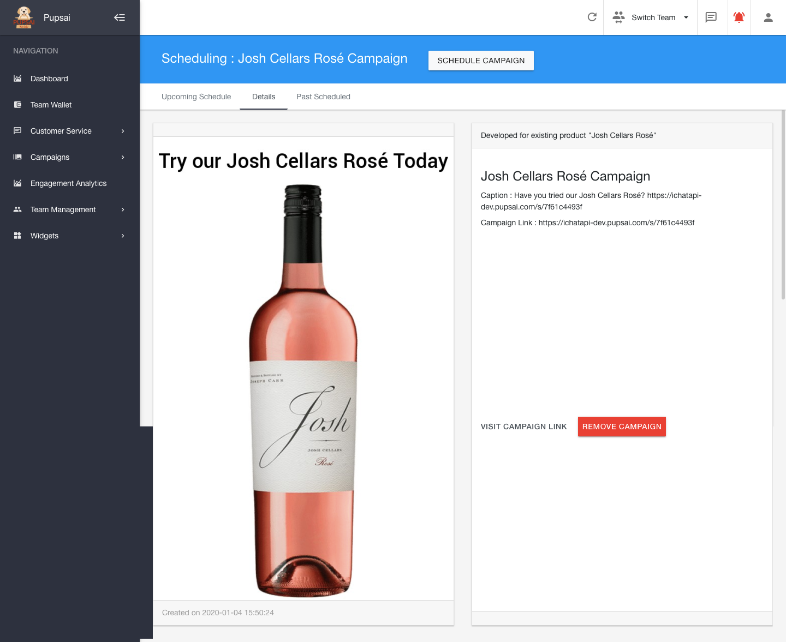
Task: Click the Pupsai dog logo
Action: pos(23,17)
